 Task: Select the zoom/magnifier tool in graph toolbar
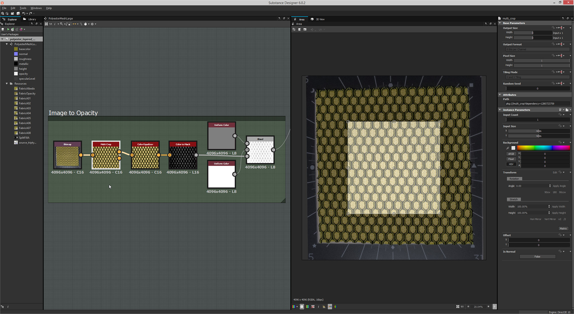[61, 24]
